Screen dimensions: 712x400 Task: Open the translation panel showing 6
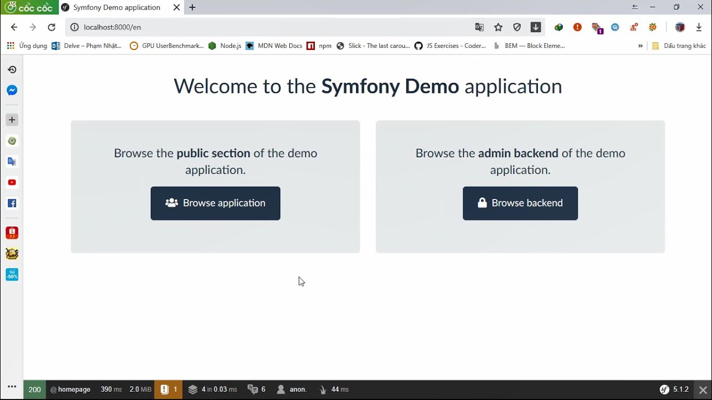click(256, 389)
